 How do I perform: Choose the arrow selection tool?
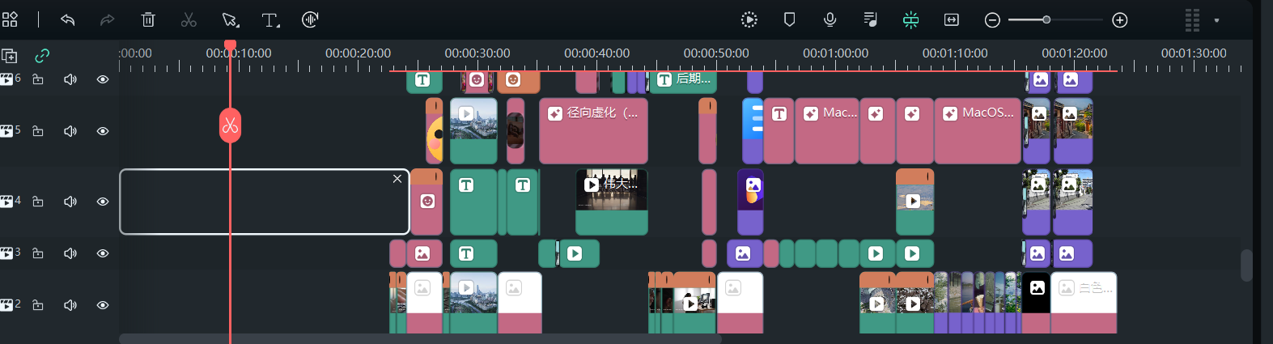pyautogui.click(x=230, y=19)
